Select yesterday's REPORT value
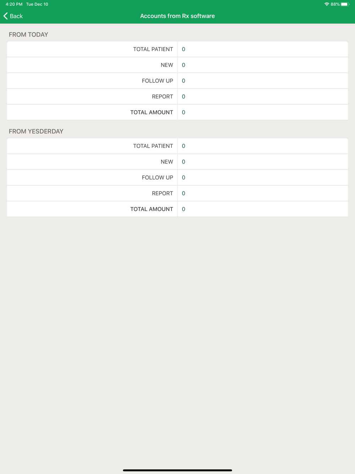The width and height of the screenshot is (355, 474). click(184, 193)
